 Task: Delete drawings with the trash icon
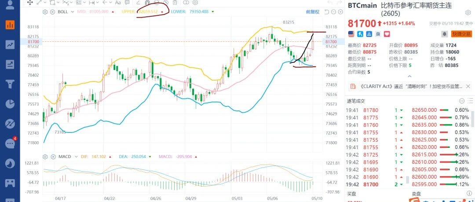coord(175,3)
